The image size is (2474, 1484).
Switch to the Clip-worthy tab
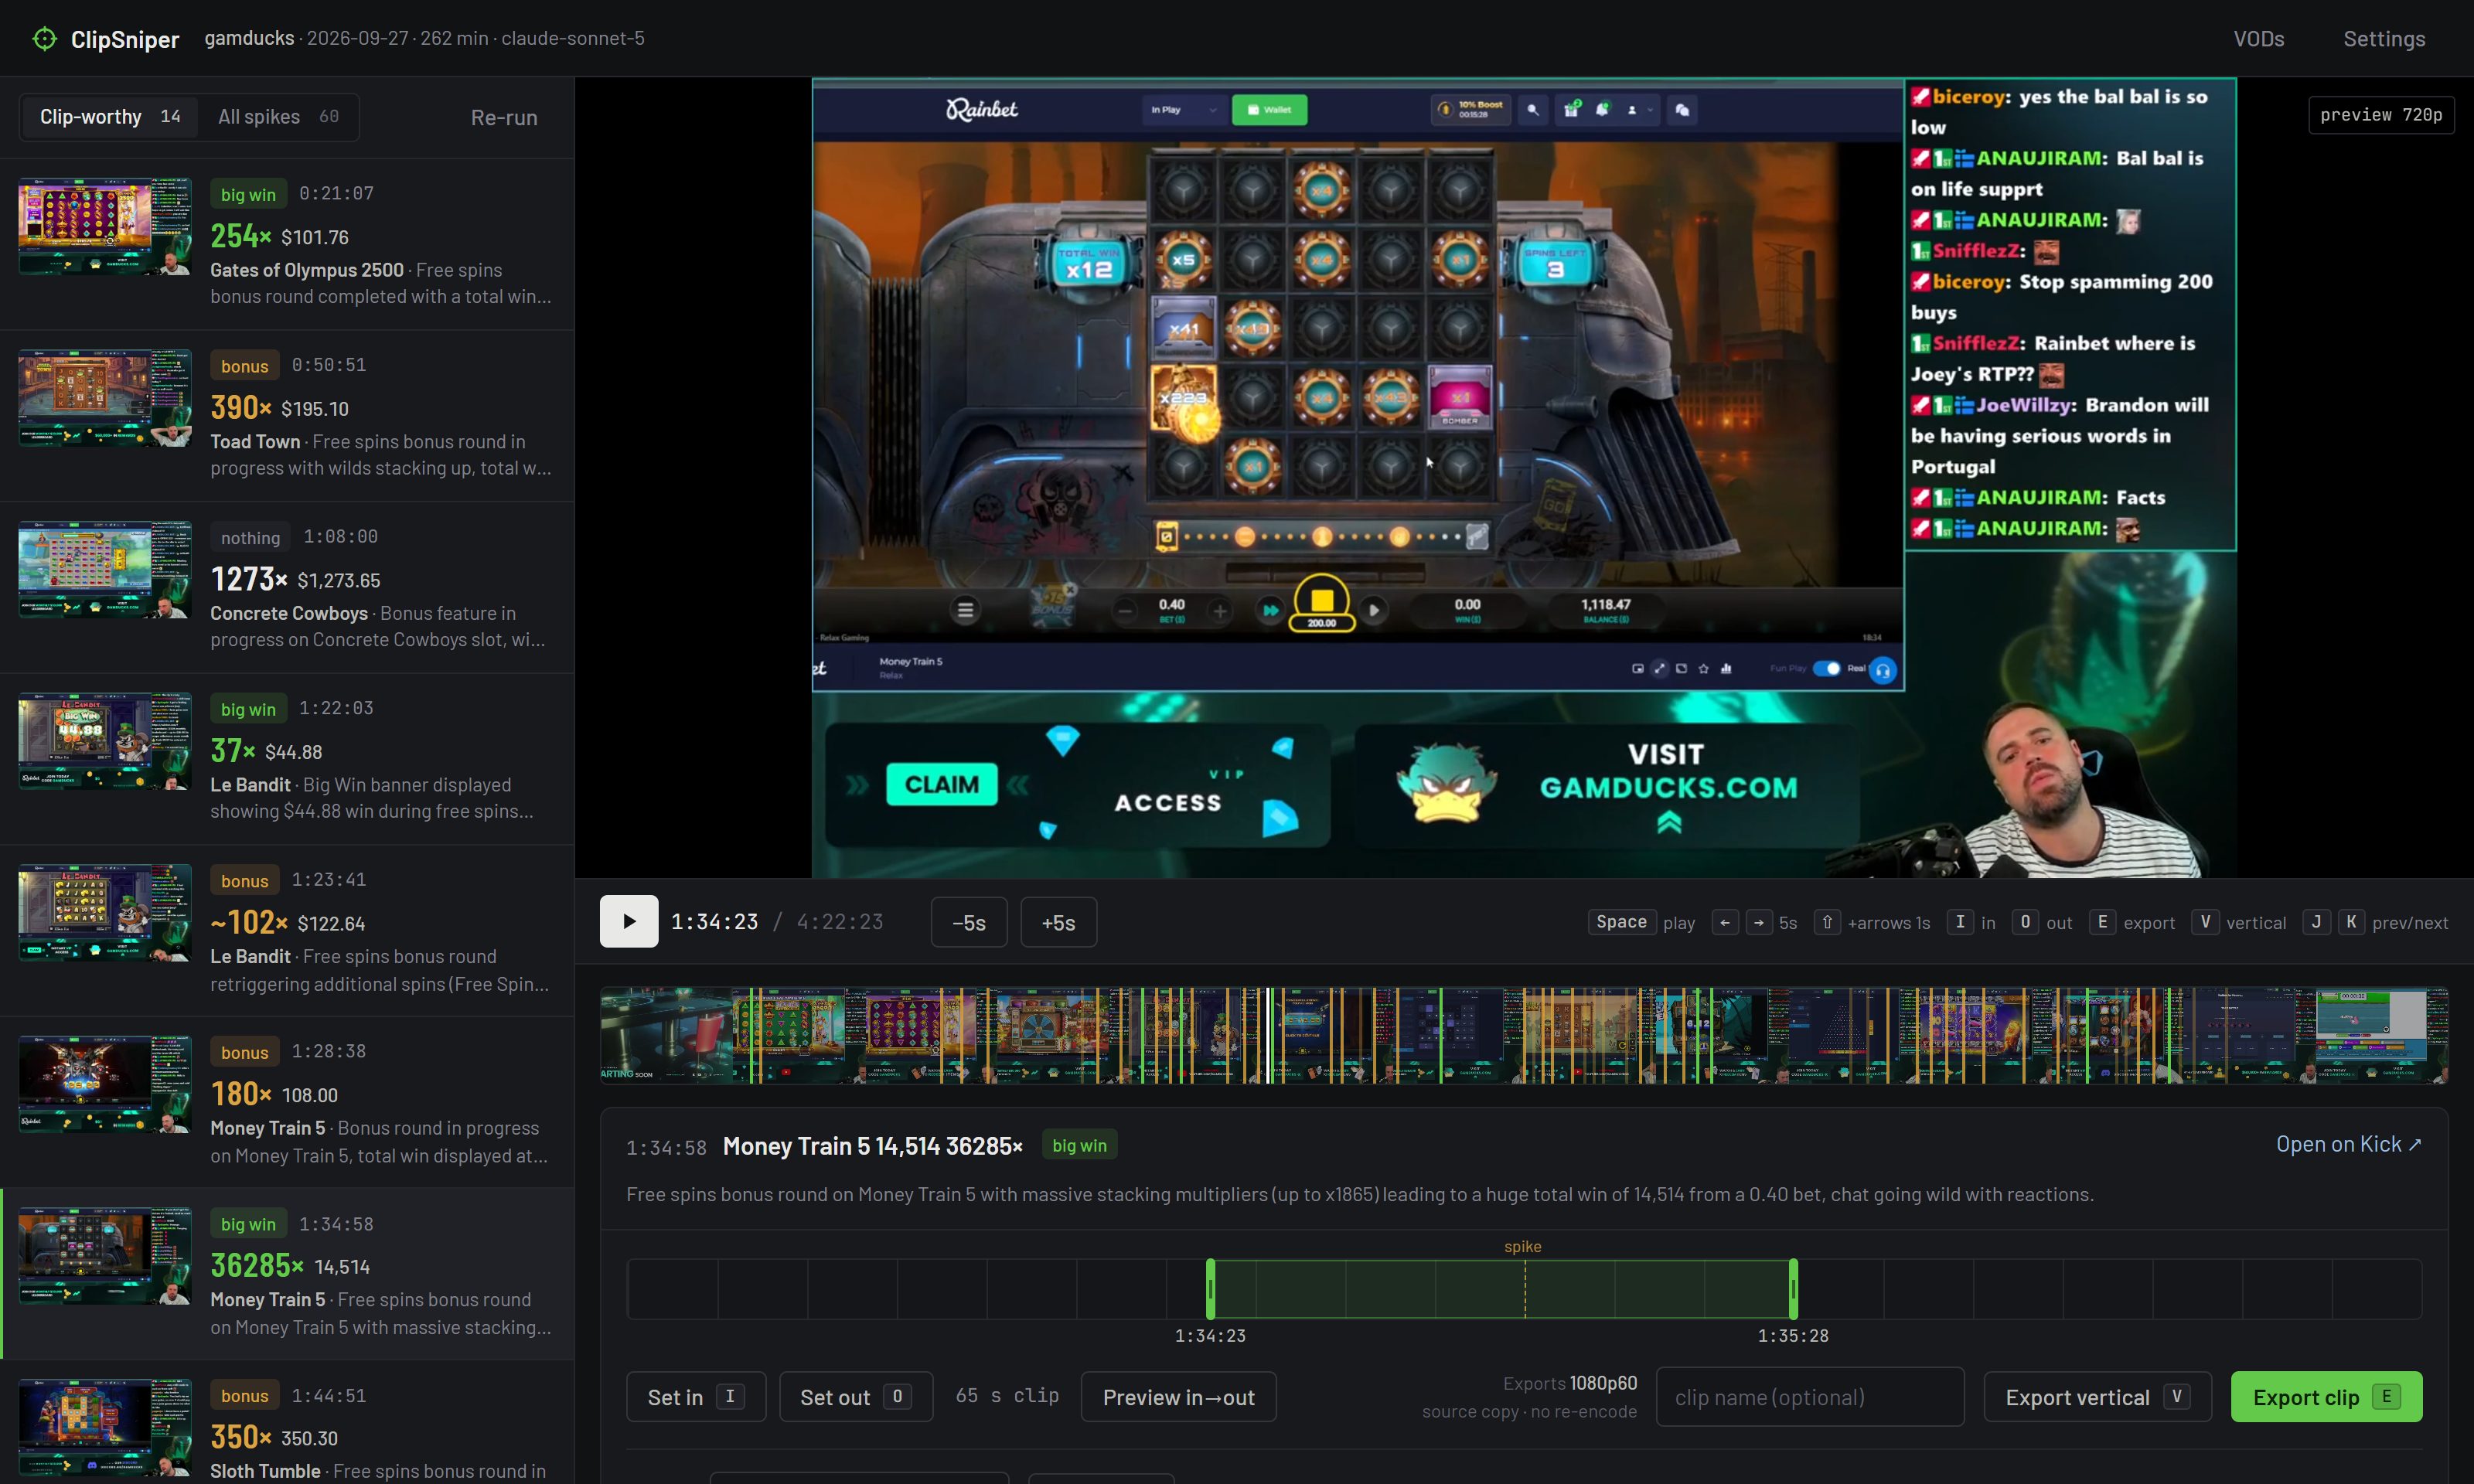(110, 117)
